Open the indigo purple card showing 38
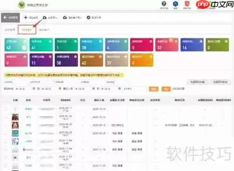234x171 pixels. coord(66,60)
